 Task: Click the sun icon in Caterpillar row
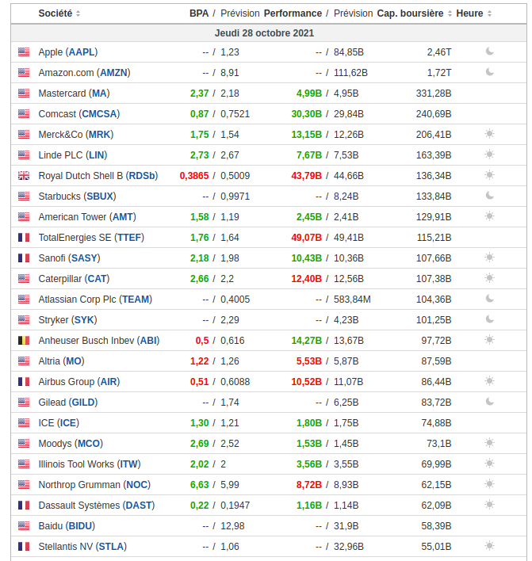489,278
